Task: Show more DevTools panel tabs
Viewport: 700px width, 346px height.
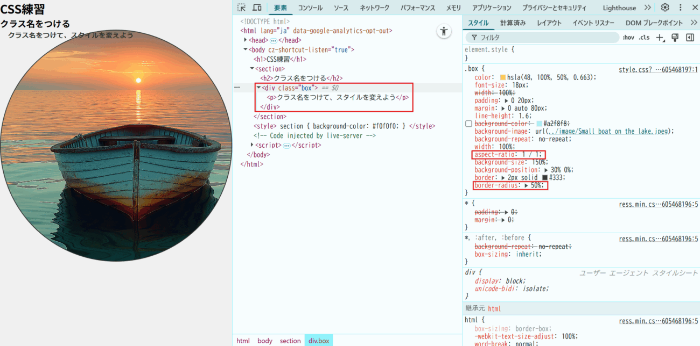Action: pyautogui.click(x=648, y=8)
